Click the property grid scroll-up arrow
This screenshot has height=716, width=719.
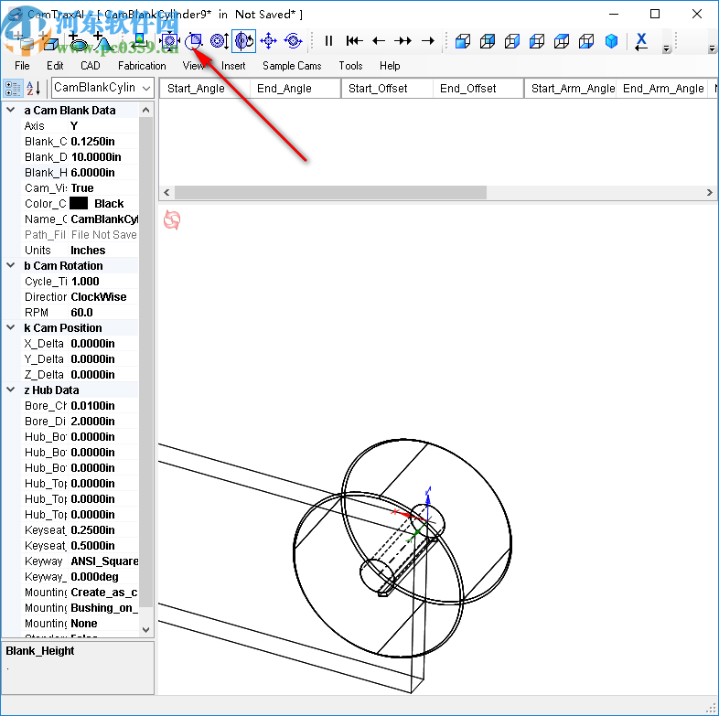tap(145, 110)
